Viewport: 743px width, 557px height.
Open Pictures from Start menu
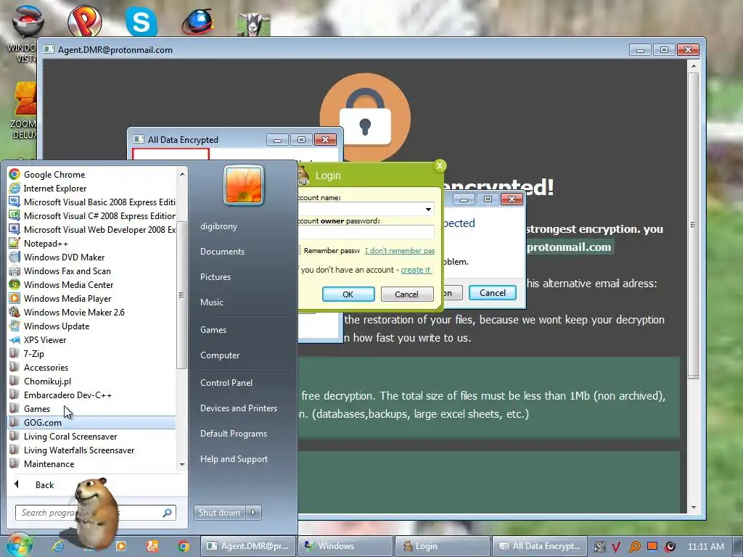point(215,276)
